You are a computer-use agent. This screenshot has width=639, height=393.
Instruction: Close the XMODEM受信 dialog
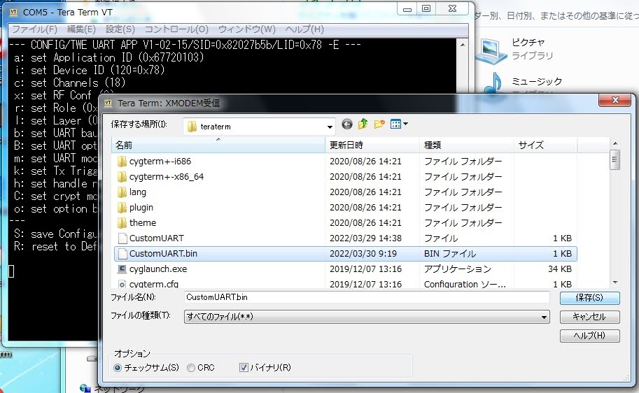[615, 100]
